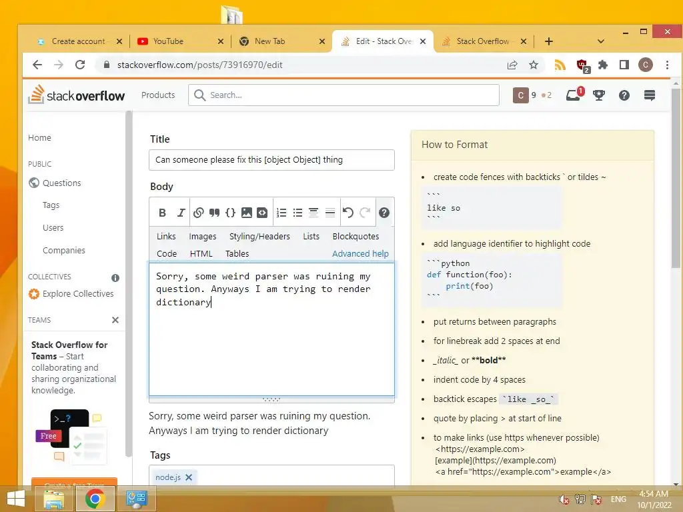Insert image using picture icon
683x512 pixels.
pyautogui.click(x=247, y=213)
